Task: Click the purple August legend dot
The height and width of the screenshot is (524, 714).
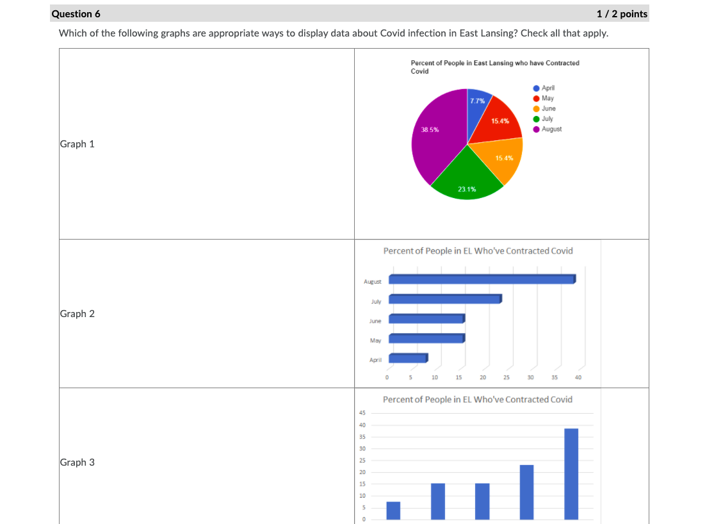Action: coord(536,129)
